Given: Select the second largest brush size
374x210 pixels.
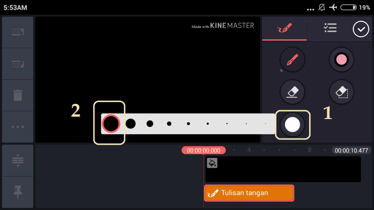Looking at the screenshot, I should (x=130, y=124).
